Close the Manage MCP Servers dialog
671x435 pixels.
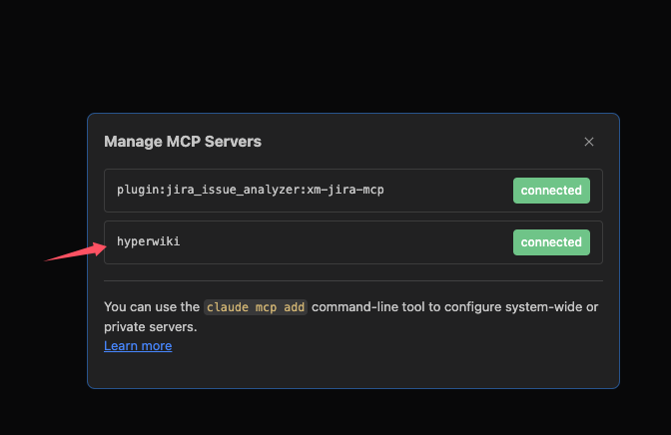point(589,142)
